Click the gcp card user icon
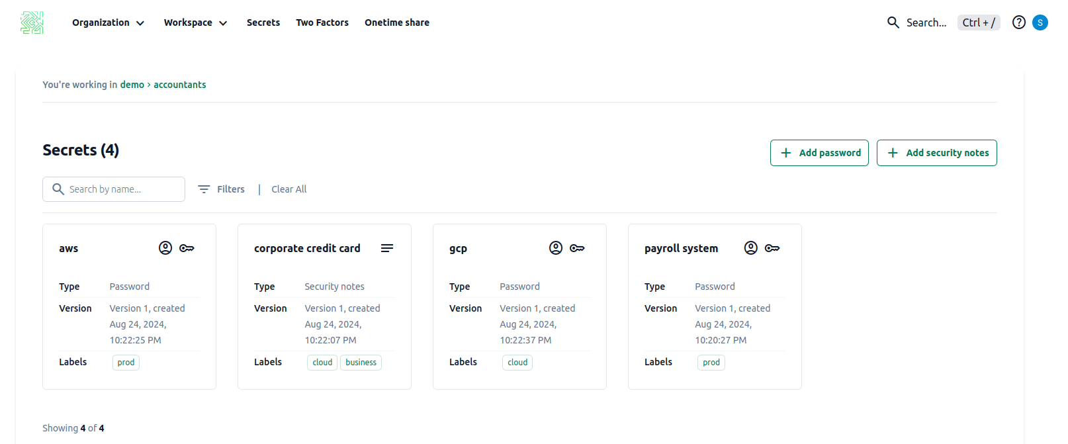 pyautogui.click(x=556, y=248)
